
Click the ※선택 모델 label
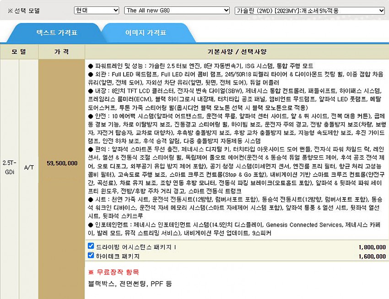coord(23,11)
